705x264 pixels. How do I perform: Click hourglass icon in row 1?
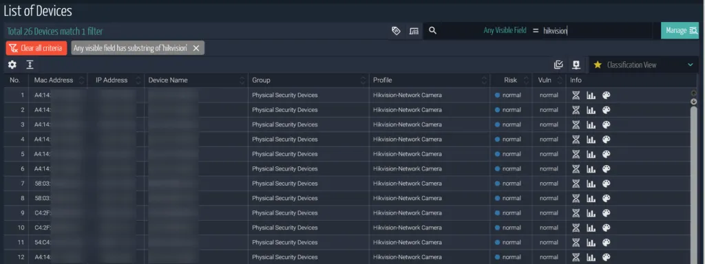(x=576, y=95)
